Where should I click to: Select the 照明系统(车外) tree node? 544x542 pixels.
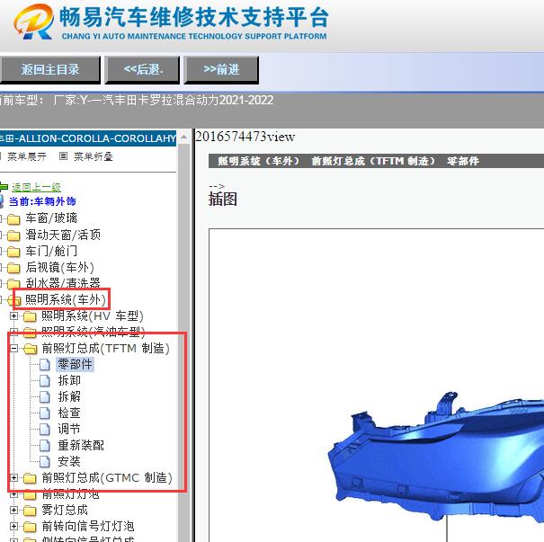pos(66,299)
